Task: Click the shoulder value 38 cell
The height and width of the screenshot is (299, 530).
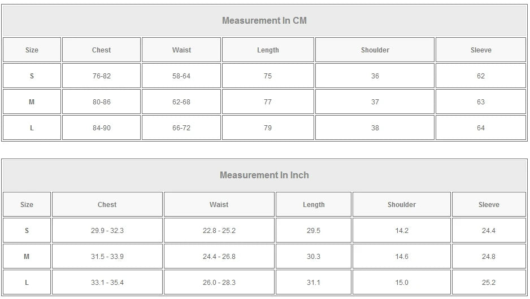Action: pos(375,128)
